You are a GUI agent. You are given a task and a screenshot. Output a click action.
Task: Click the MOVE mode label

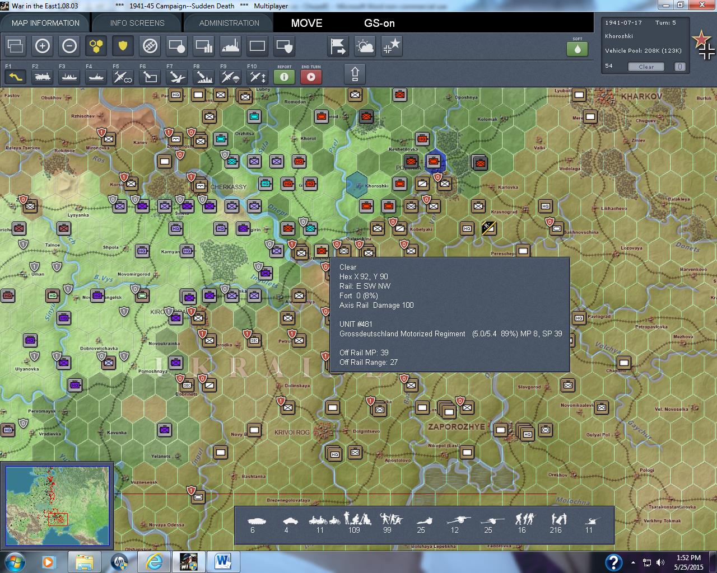[x=307, y=23]
